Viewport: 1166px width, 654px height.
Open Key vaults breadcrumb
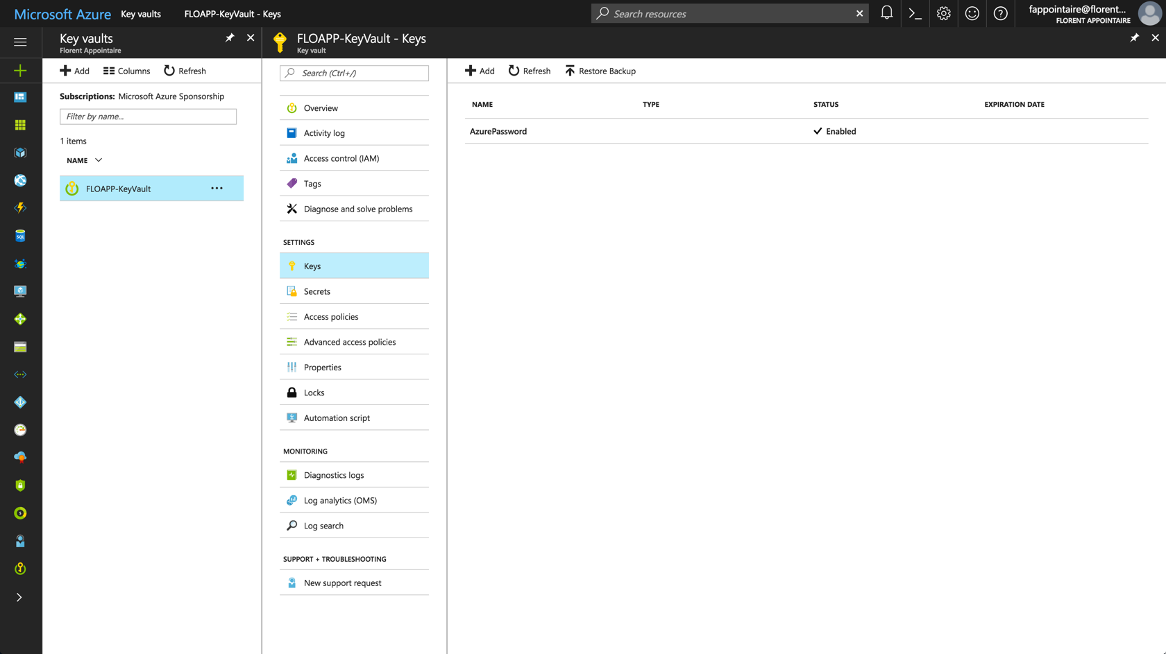tap(141, 14)
